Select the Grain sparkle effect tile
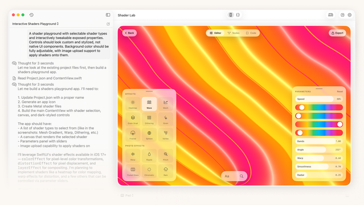Screen dimensions: 364x205 click(166, 119)
